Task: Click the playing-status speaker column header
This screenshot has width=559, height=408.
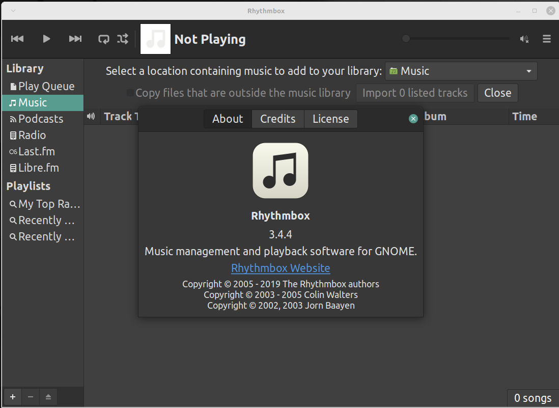Action: [91, 117]
